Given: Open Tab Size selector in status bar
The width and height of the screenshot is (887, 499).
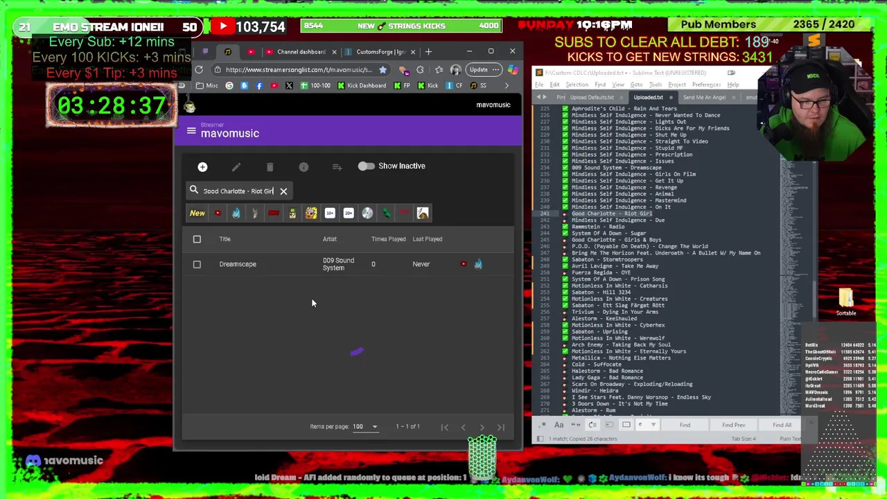Looking at the screenshot, I should point(744,439).
